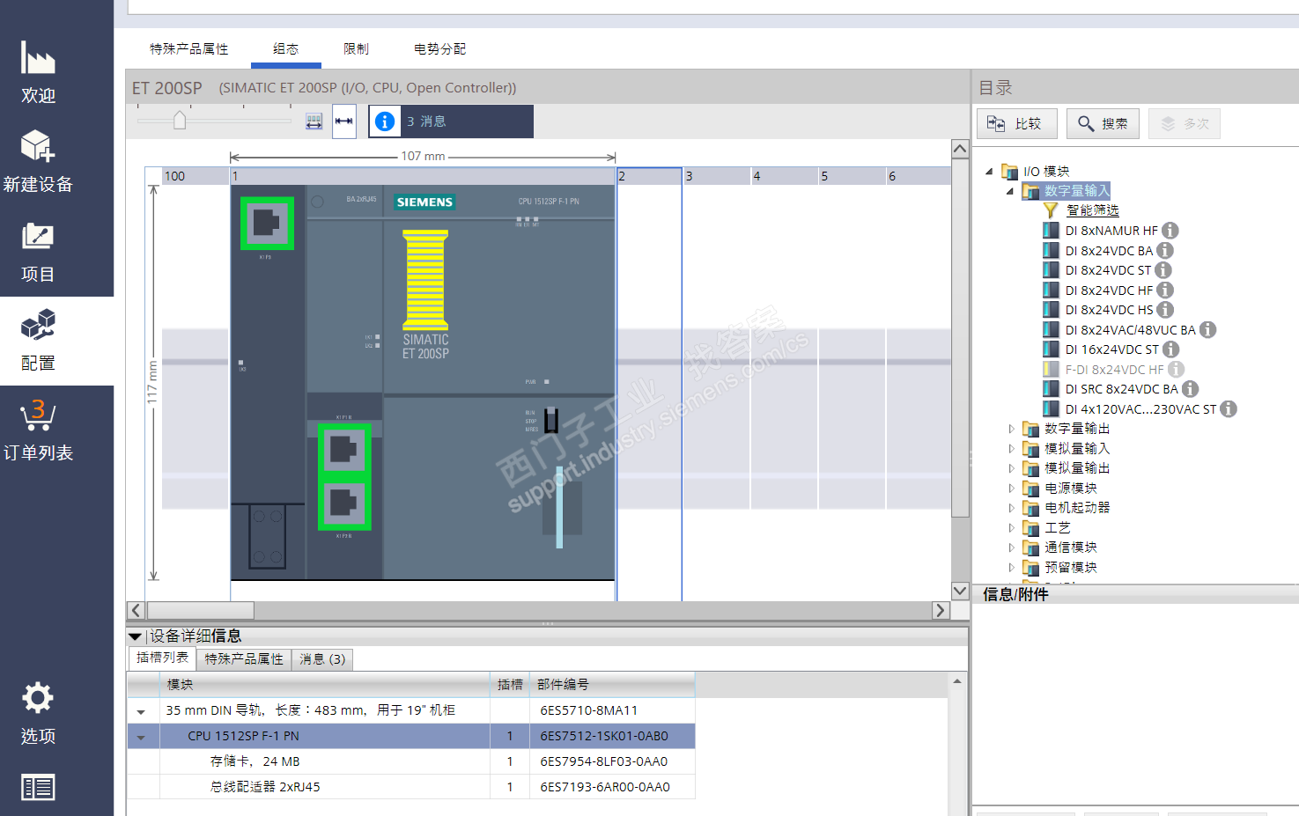Expand the 数字量输出 folder
1299x816 pixels.
pyautogui.click(x=1011, y=429)
